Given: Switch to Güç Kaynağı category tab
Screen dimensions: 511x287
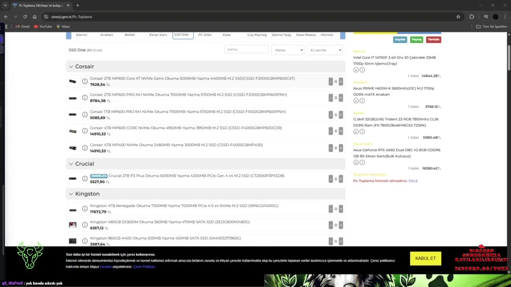Looking at the screenshot, I should [x=257, y=35].
